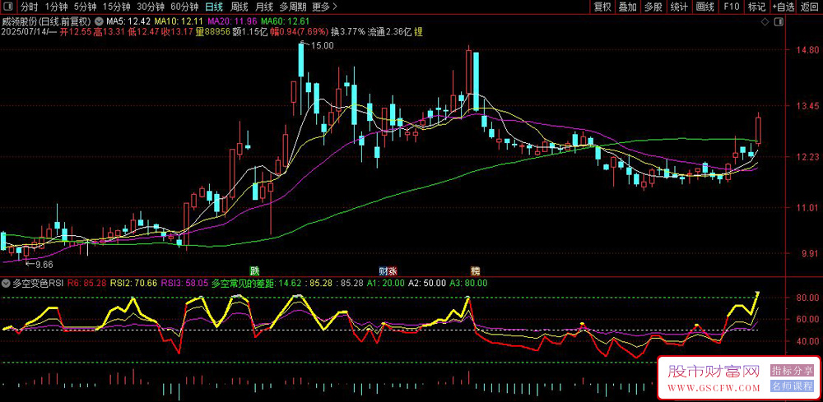Click the R6: 85.28 value
This screenshot has width=823, height=402.
point(87,283)
